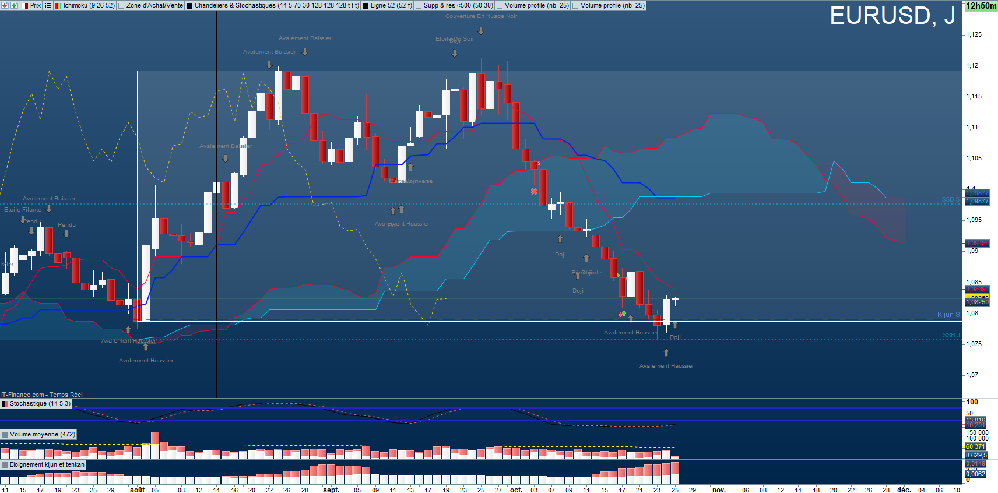Screen dimensions: 998x493
Task: Click the green up-arrow icon in the toolbar
Action: 15,5
